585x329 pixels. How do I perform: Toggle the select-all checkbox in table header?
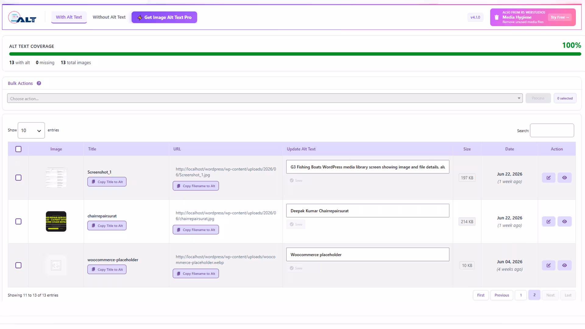[x=18, y=149]
